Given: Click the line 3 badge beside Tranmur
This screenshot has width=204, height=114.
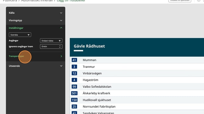Looking at the screenshot, I should (74, 67).
